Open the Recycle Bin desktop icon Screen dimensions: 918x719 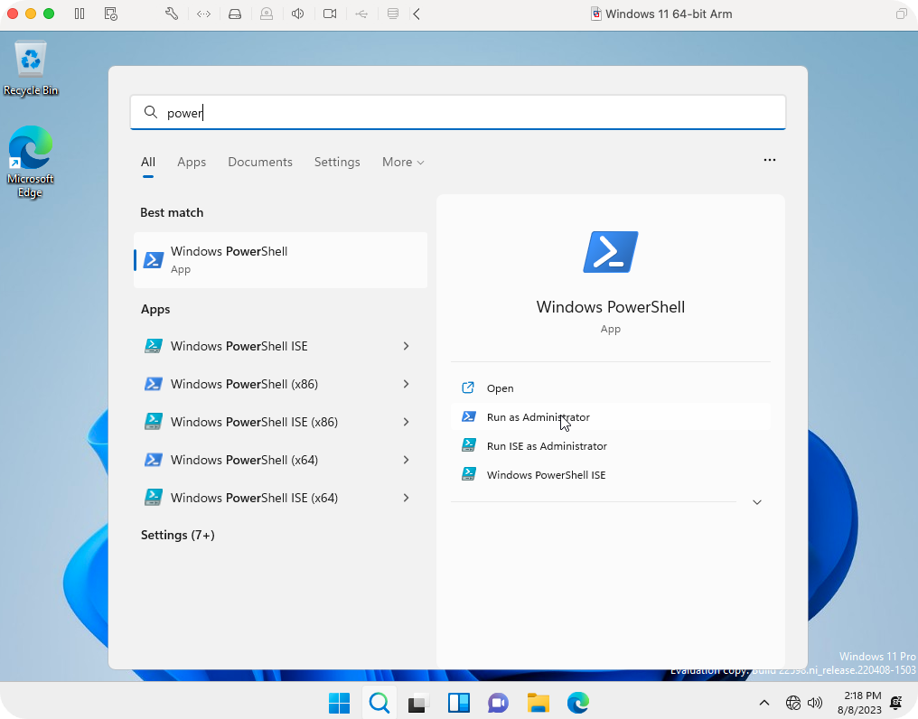pyautogui.click(x=31, y=68)
